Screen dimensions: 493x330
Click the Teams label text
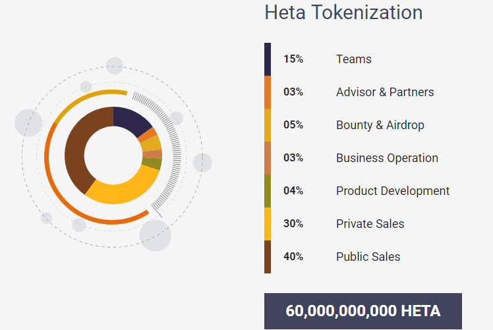point(354,59)
